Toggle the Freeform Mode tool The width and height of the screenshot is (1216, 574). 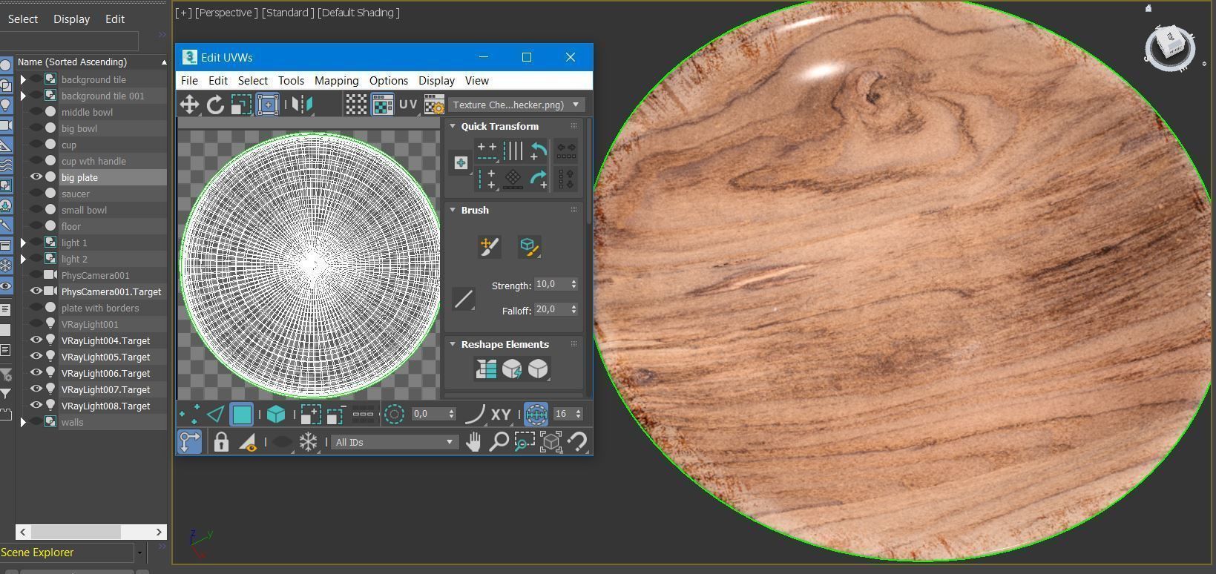pyautogui.click(x=267, y=105)
